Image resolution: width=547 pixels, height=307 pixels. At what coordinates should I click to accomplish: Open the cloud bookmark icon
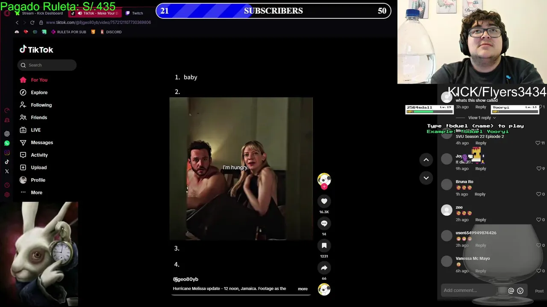[17, 32]
